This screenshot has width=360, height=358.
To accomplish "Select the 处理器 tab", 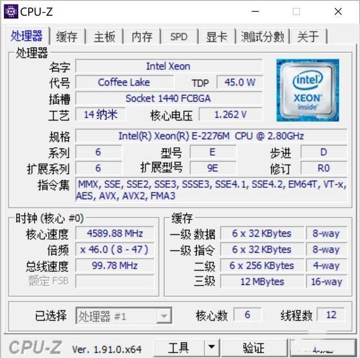I will click(x=26, y=36).
